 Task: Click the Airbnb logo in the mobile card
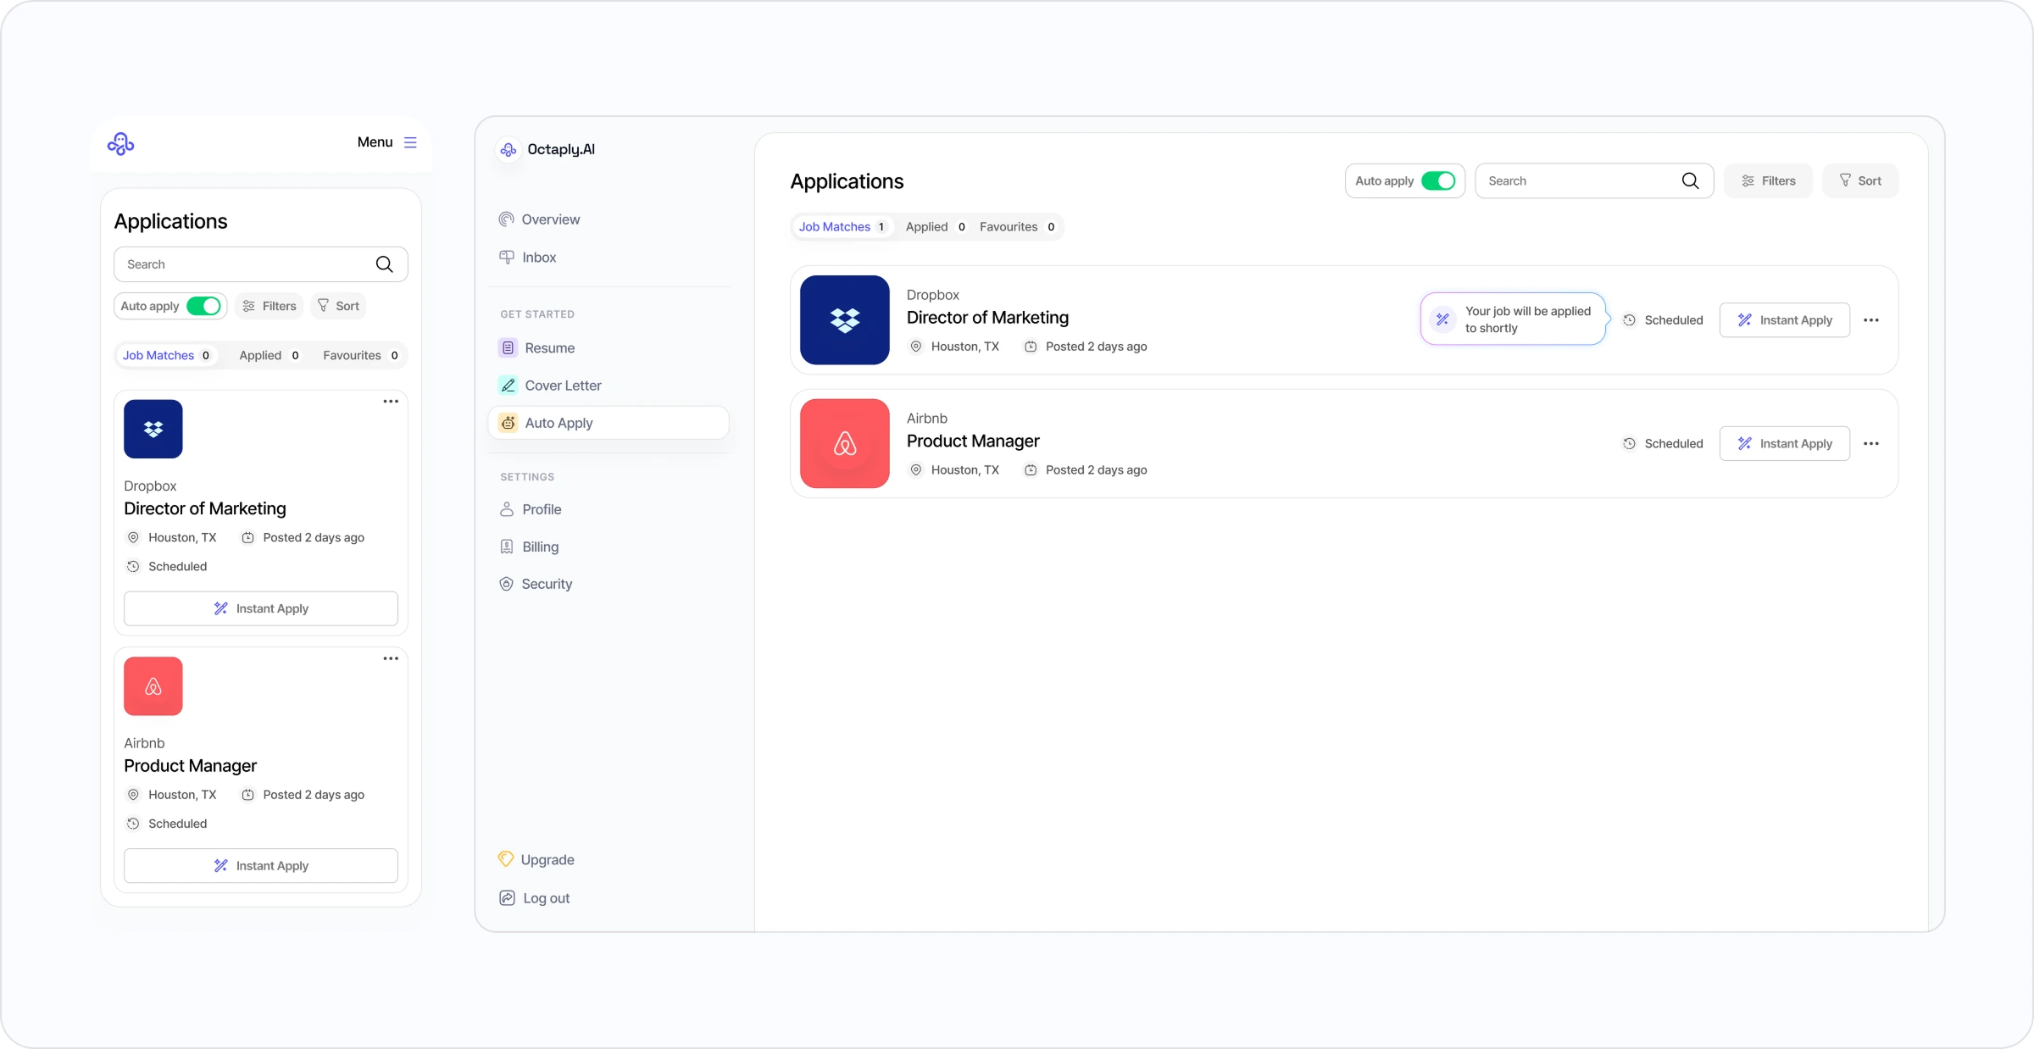click(x=153, y=686)
